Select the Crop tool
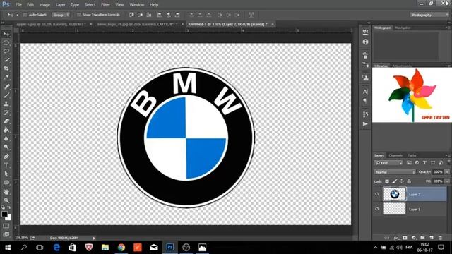 click(x=6, y=68)
